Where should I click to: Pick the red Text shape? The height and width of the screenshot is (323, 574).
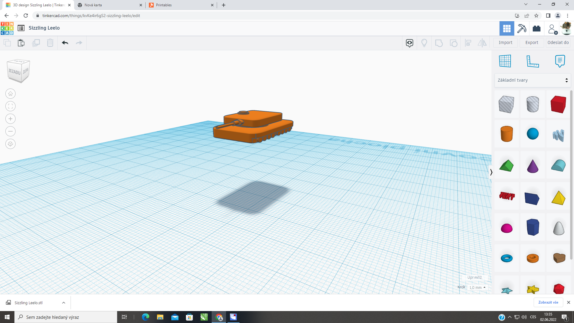click(507, 196)
